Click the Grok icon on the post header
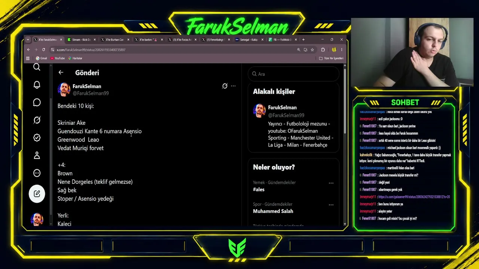 (x=225, y=86)
